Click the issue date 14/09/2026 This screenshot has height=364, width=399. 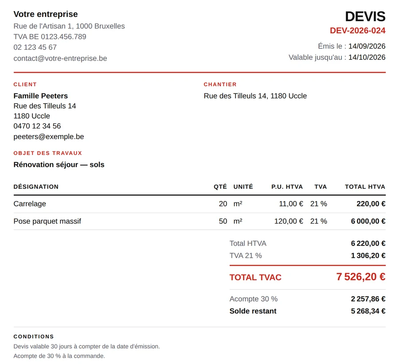[367, 46]
